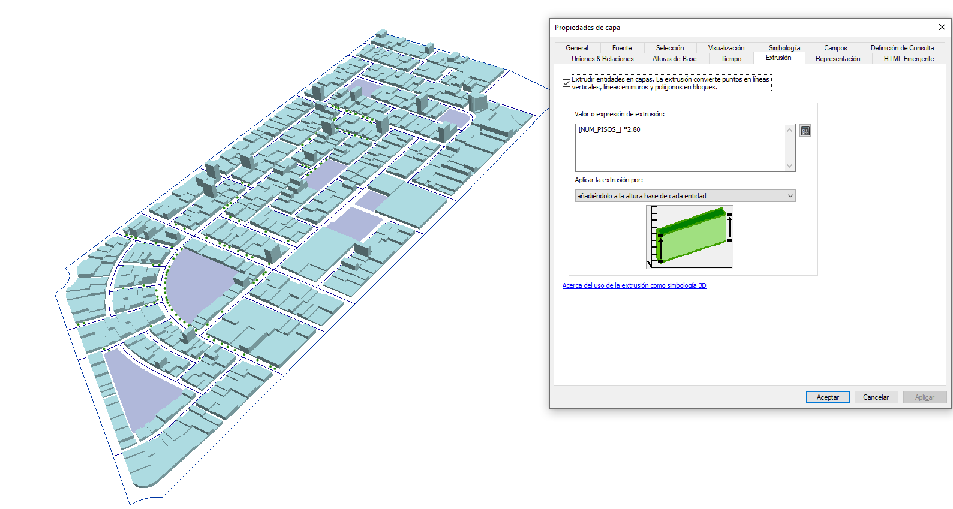Select the Uniones & Relaciones tab
Screen dimensions: 953x509
(602, 59)
